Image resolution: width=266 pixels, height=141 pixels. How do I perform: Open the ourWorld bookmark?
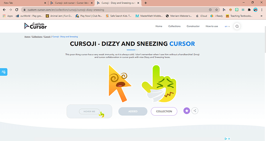(x=29, y=16)
